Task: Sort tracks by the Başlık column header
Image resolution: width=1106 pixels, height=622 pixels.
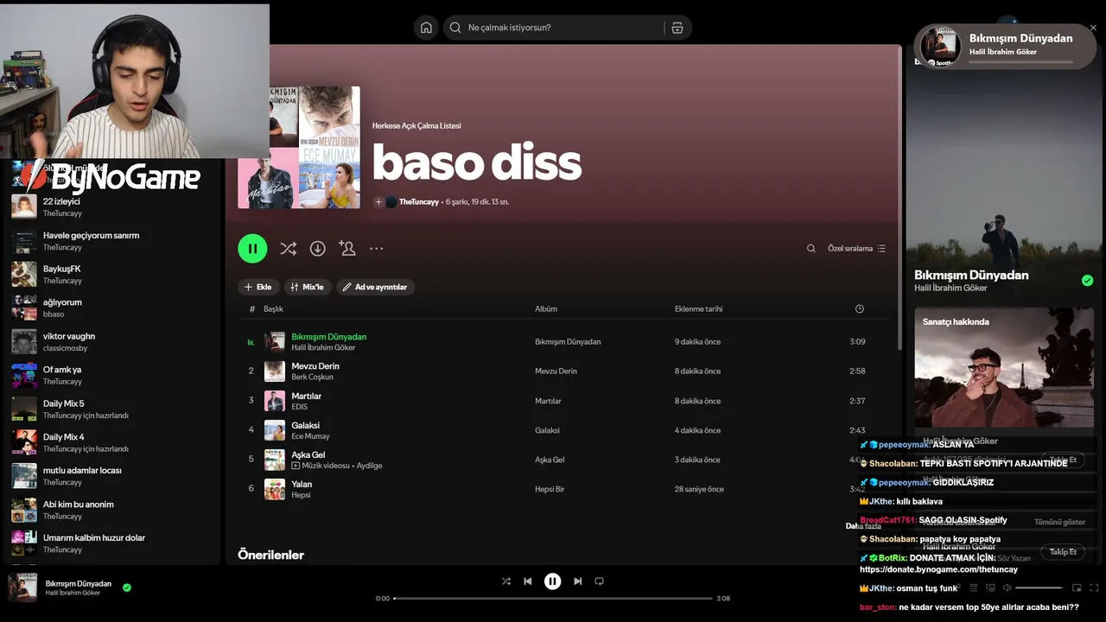Action: 273,309
